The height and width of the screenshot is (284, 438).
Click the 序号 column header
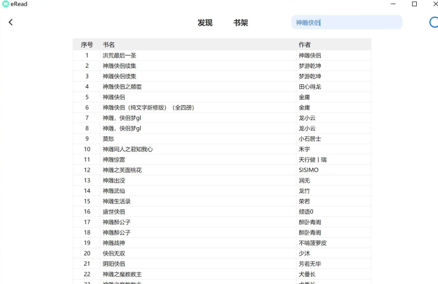coord(87,45)
